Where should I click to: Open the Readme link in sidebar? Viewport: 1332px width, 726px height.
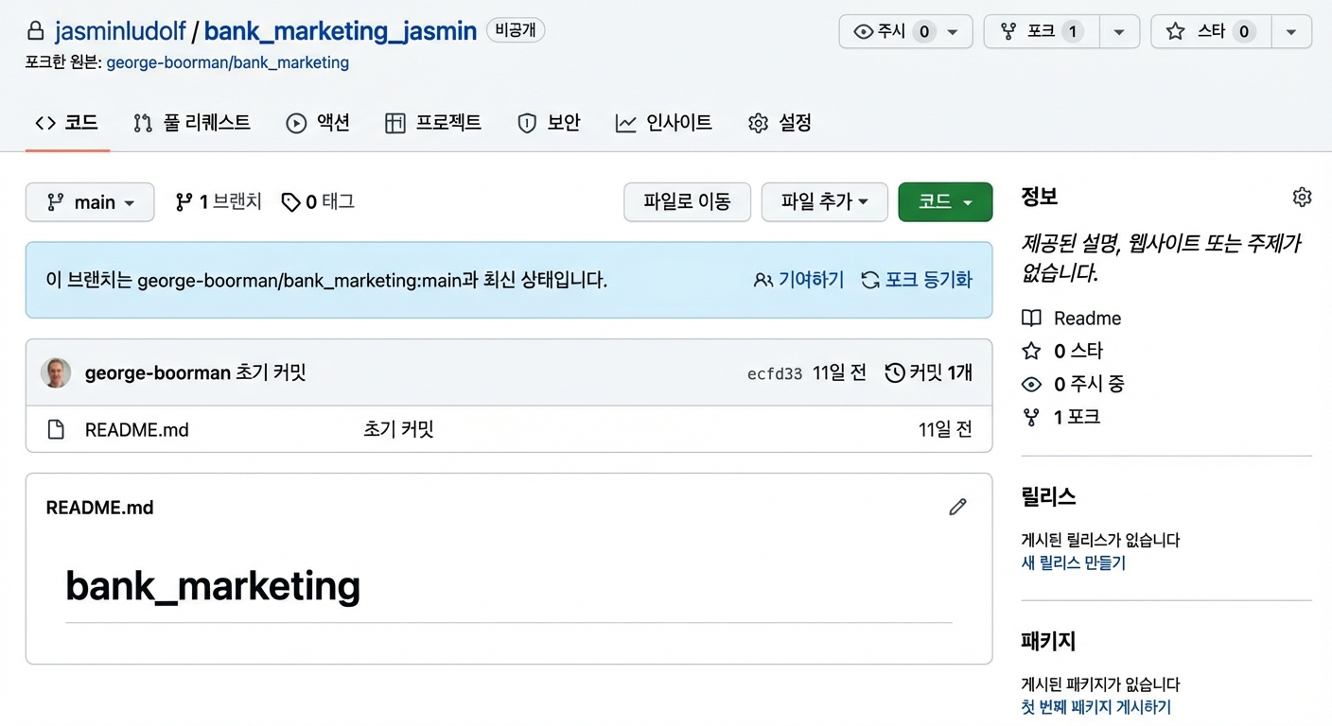(1087, 319)
